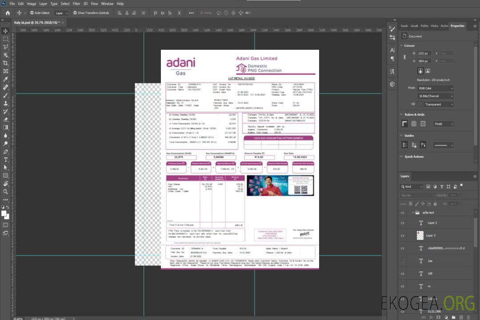Select the Eraser tool
480x320 pixels.
pos(6,119)
